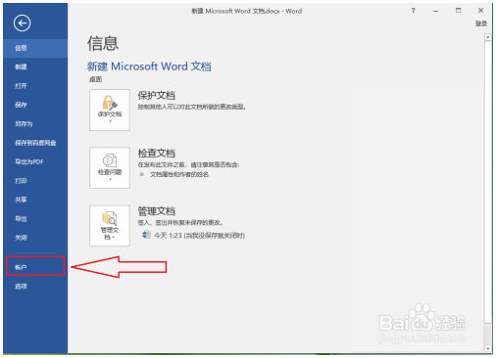Click the scrollbar up arrow
Image resolution: width=496 pixels, height=358 pixels.
pos(488,37)
